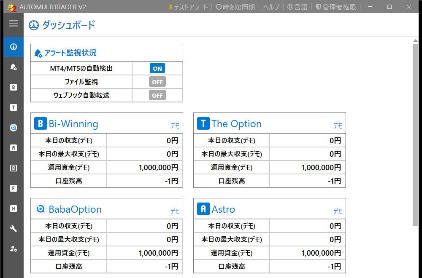Click デモ label on The Option card
This screenshot has height=278, width=422.
338,126
